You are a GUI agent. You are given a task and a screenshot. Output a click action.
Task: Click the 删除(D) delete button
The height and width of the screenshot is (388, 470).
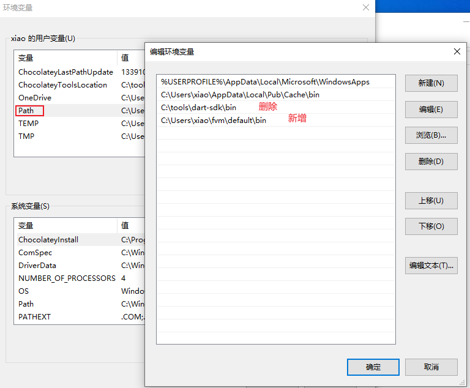pyautogui.click(x=431, y=162)
